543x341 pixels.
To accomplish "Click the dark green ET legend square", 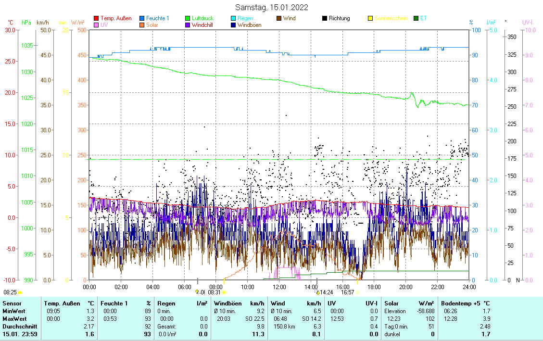I will click(x=417, y=18).
